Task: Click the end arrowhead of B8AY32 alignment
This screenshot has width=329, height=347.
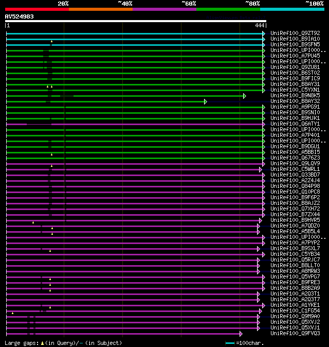Action: point(206,101)
